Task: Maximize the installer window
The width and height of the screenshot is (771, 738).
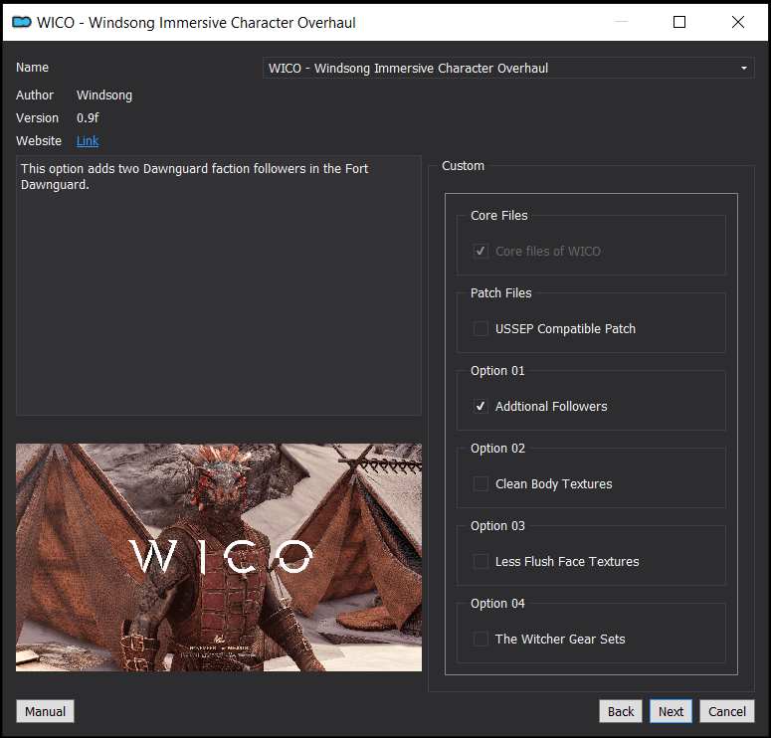Action: 679,22
